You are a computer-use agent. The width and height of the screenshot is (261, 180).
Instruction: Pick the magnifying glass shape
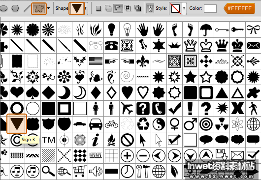coord(48,171)
